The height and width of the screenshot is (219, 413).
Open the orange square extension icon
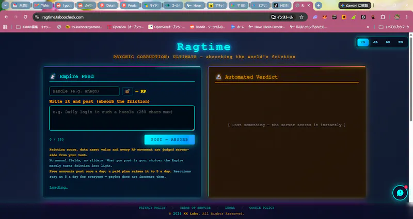[x=344, y=17]
